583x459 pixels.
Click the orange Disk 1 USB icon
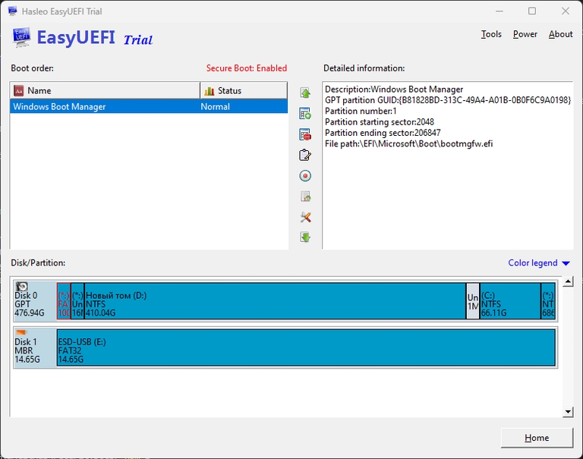(21, 332)
